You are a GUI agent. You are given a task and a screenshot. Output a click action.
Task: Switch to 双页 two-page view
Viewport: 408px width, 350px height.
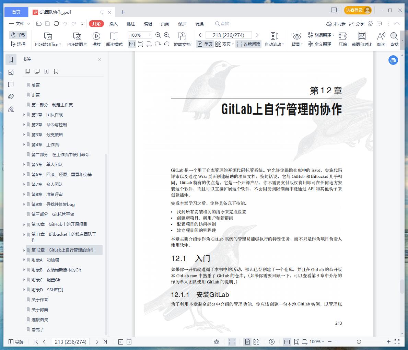click(x=224, y=44)
